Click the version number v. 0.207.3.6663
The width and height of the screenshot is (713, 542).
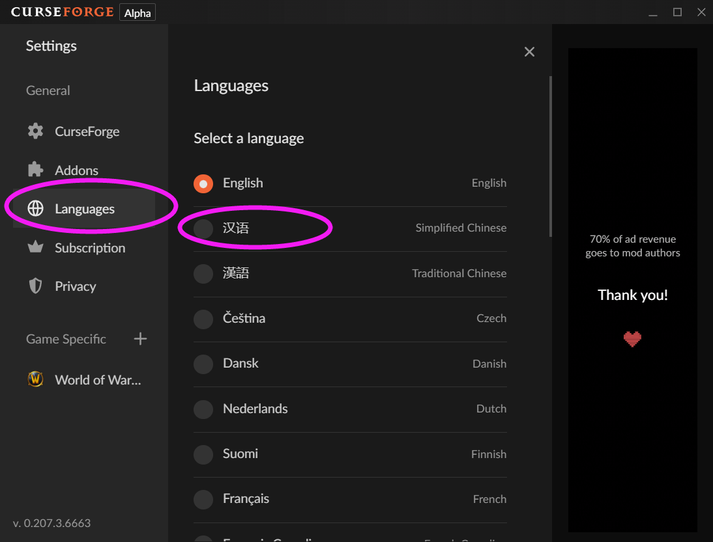coord(51,523)
